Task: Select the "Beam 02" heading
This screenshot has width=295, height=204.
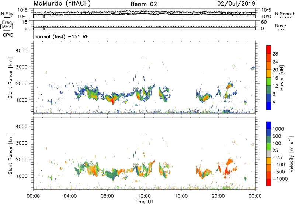Action: pyautogui.click(x=144, y=4)
